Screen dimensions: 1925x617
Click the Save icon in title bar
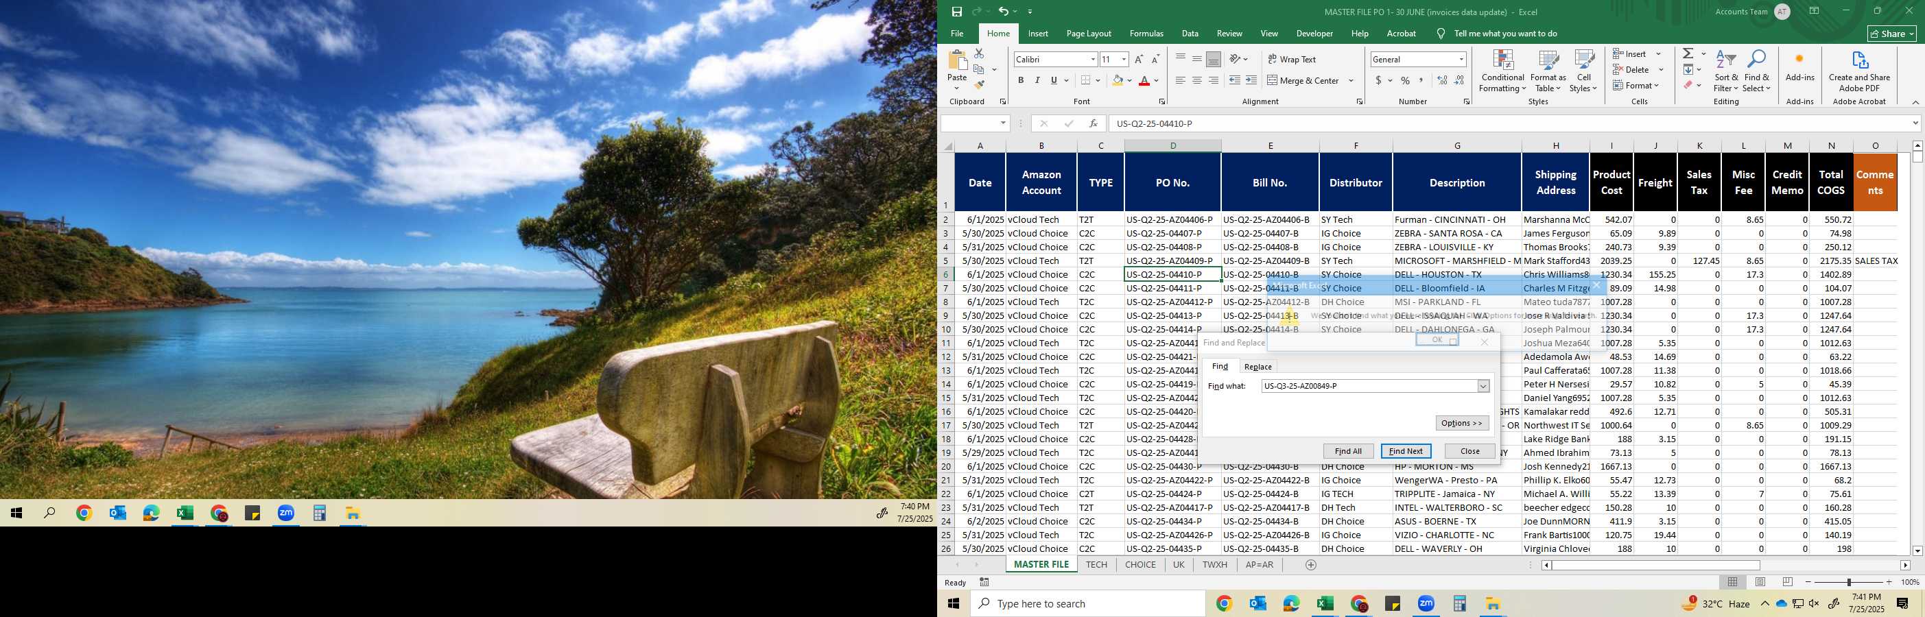point(956,11)
